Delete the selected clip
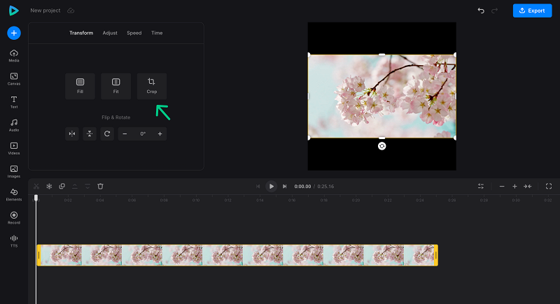Screen dimensions: 560x304 click(x=100, y=187)
